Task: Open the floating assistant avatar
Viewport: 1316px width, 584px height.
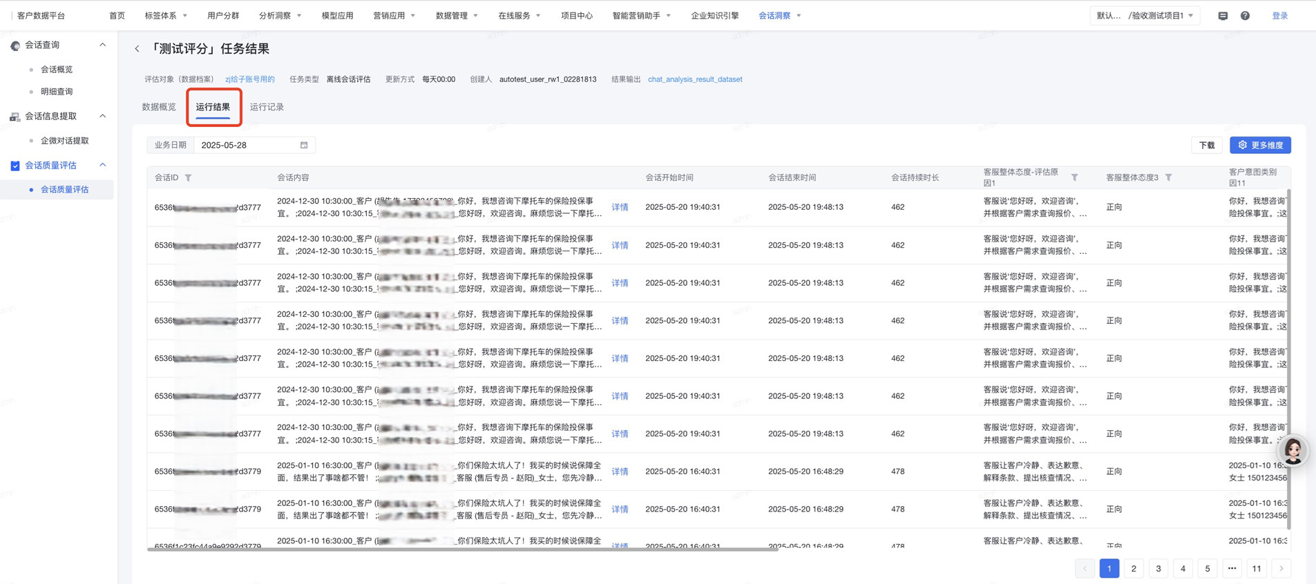Action: coord(1293,451)
